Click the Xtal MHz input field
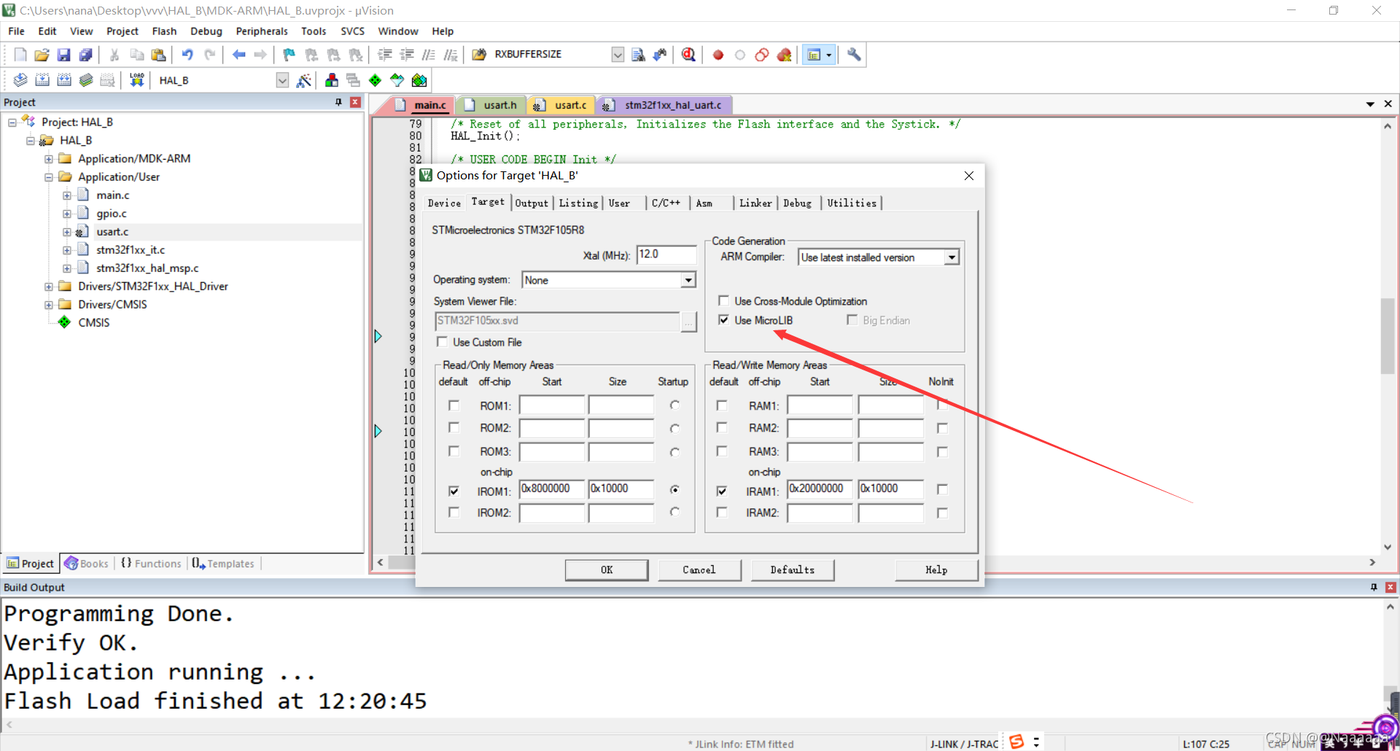Screen dimensions: 1400x751 (x=666, y=254)
